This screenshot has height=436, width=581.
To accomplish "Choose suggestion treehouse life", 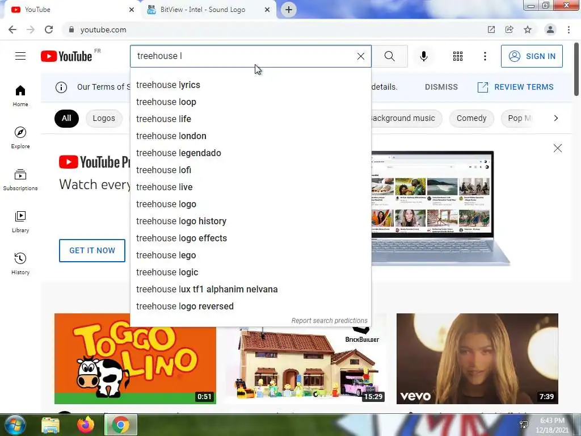I will click(x=250, y=119).
